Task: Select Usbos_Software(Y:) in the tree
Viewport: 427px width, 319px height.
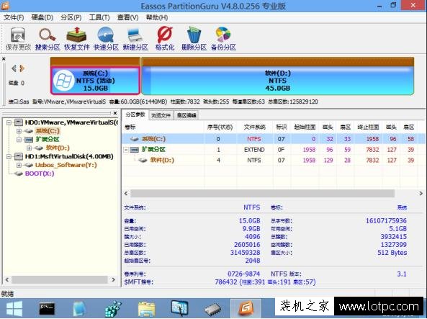Action: click(x=66, y=165)
